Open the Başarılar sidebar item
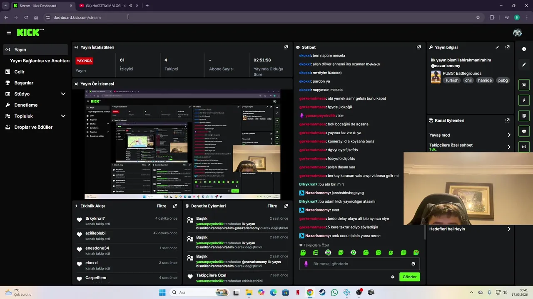This screenshot has width=533, height=299. coord(35,83)
